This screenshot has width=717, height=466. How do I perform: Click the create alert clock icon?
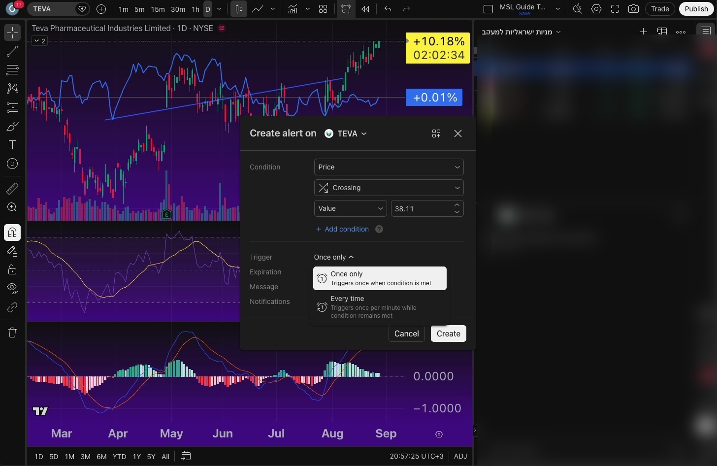pyautogui.click(x=346, y=9)
